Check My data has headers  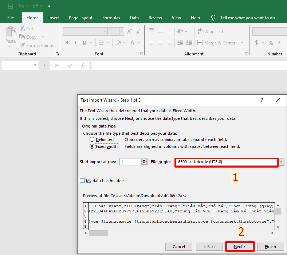[82, 181]
